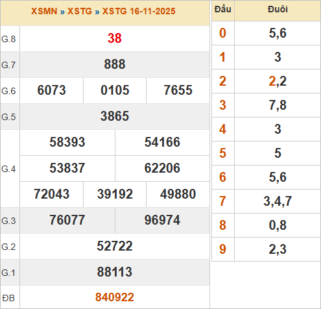Select G.1 number 88113
This screenshot has height=309, width=321.
coord(115,272)
